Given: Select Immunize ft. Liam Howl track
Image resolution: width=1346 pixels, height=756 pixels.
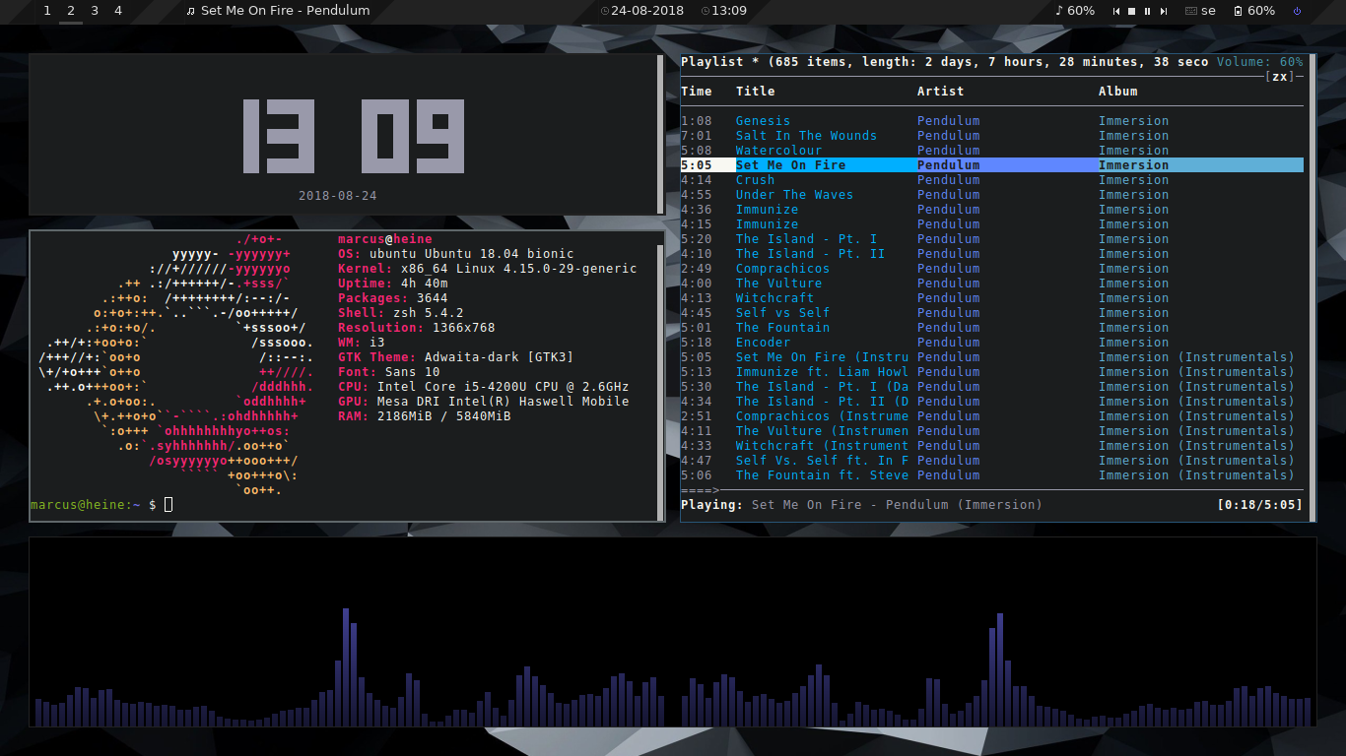Looking at the screenshot, I should pyautogui.click(x=991, y=372).
